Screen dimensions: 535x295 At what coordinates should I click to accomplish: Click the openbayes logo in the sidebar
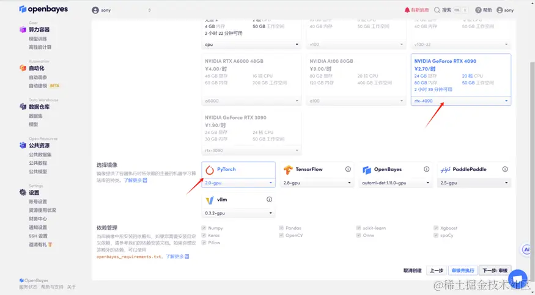coord(43,9)
